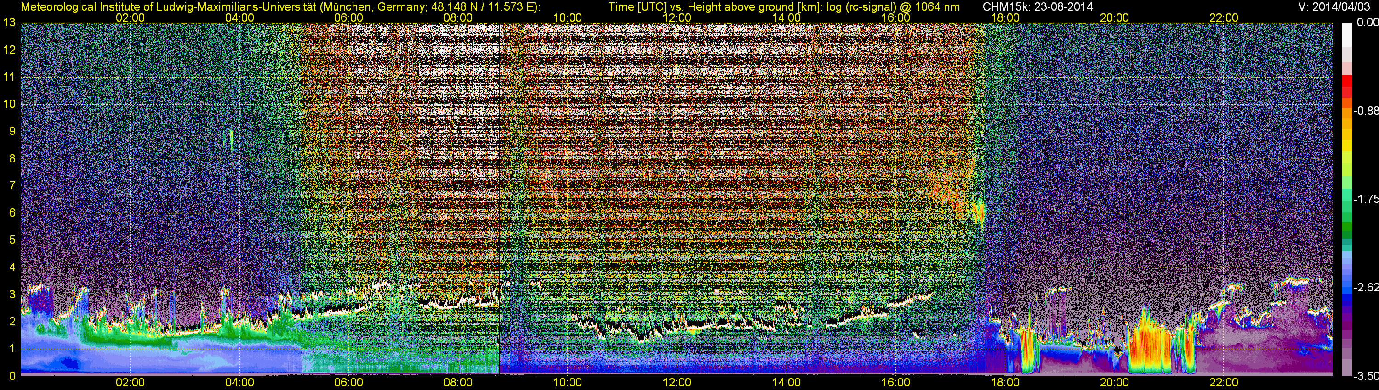
Task: Click the 22:00 time label on the top axis
Action: [1223, 17]
